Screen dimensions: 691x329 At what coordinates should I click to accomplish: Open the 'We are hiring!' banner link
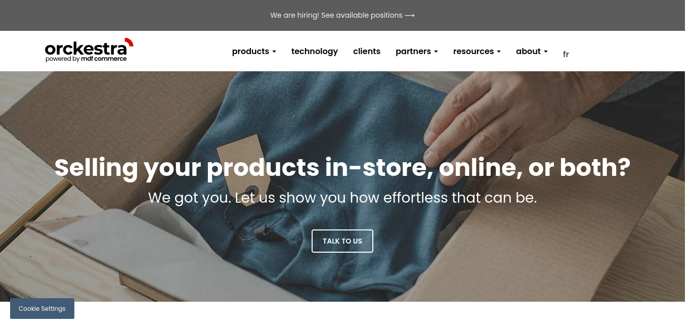tap(342, 15)
